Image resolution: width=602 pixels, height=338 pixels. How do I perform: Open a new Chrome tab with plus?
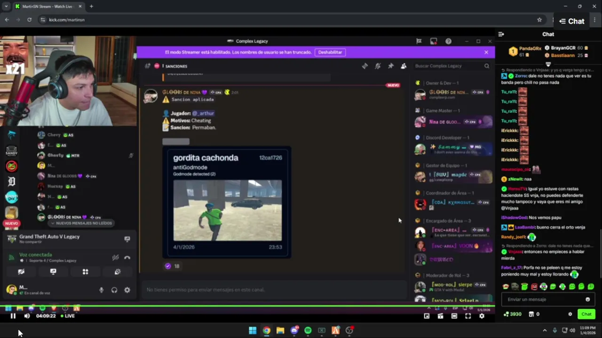[x=91, y=7]
